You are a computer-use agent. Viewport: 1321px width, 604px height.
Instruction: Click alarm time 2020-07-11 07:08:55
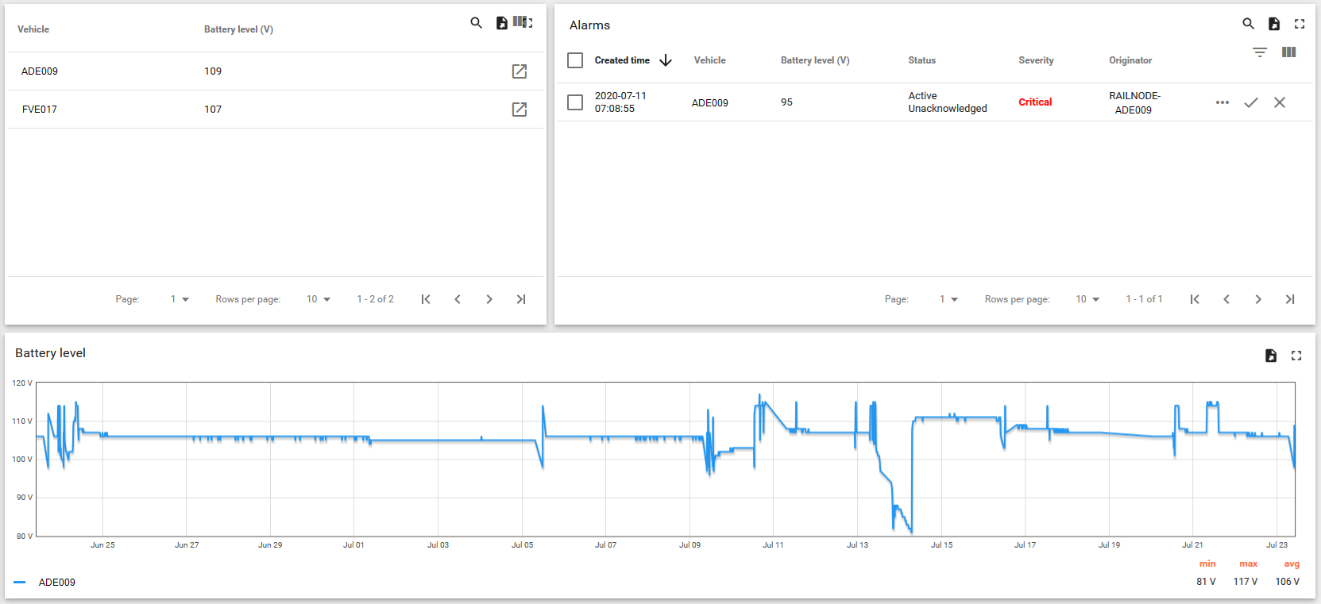click(x=620, y=102)
